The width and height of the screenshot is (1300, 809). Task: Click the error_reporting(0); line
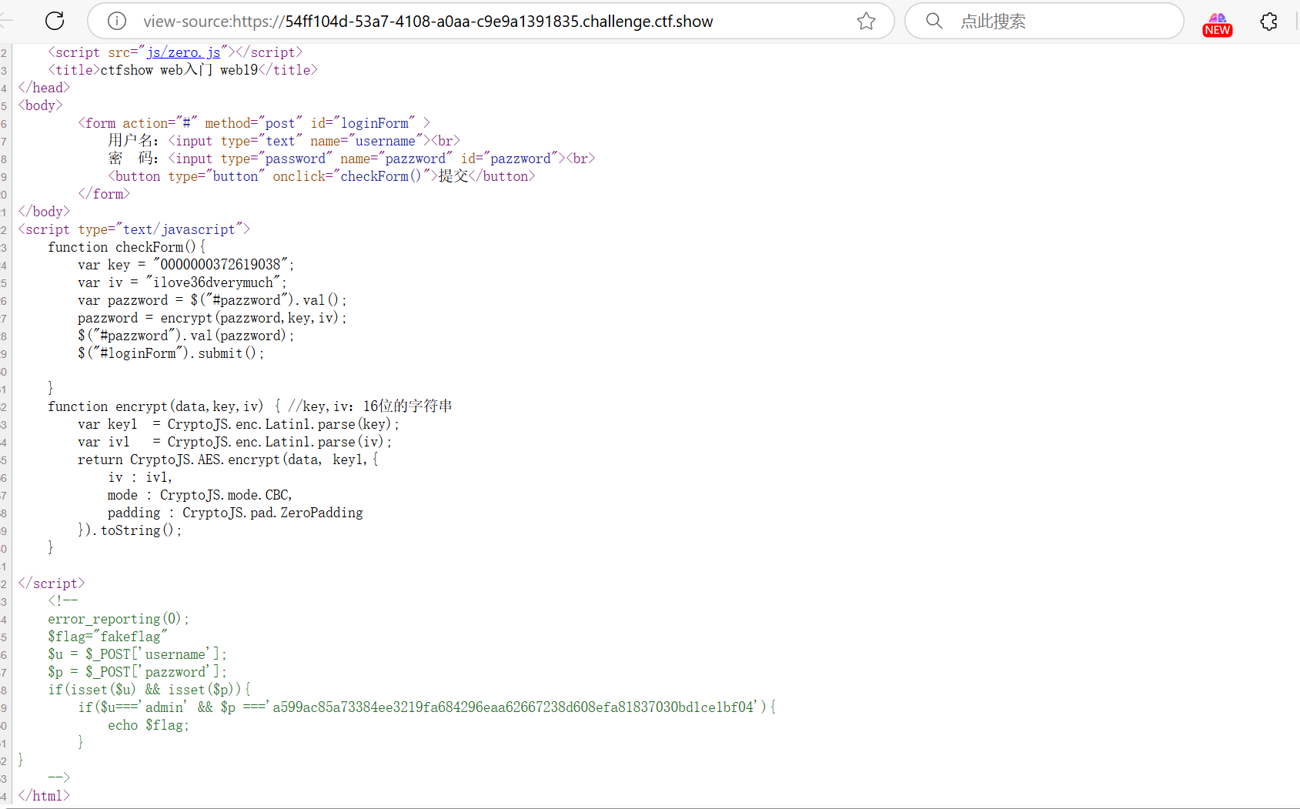pyautogui.click(x=119, y=619)
